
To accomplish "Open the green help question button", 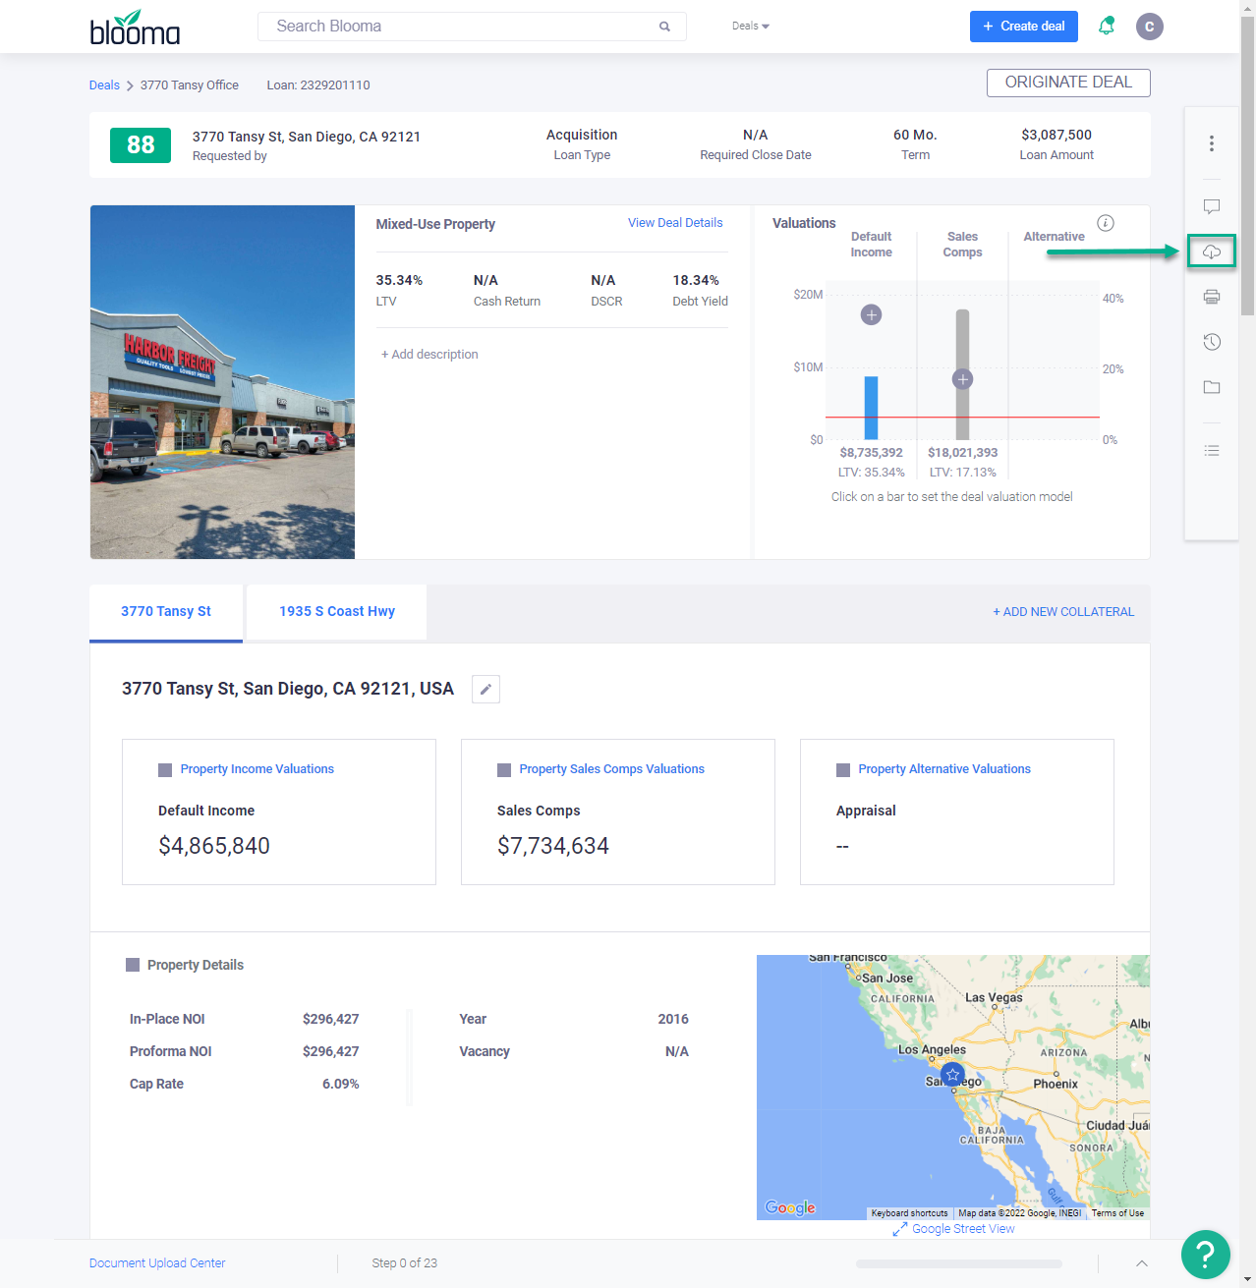I will point(1205,1254).
